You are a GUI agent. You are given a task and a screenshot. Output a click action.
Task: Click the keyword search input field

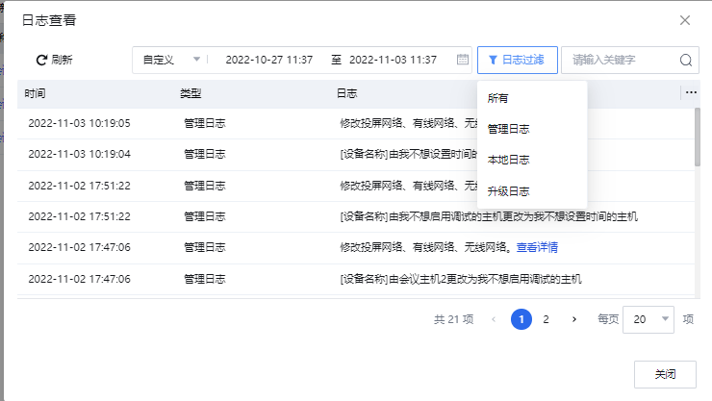(x=623, y=60)
